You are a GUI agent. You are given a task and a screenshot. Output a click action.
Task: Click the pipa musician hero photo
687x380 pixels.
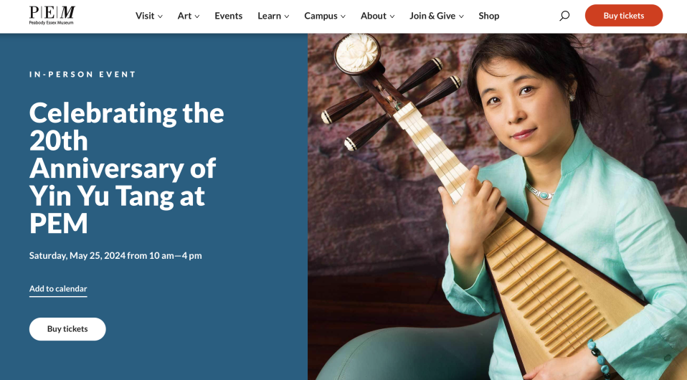497,206
